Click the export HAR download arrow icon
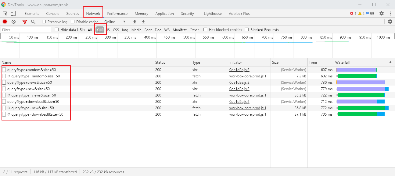This screenshot has height=176, width=395. click(x=143, y=22)
